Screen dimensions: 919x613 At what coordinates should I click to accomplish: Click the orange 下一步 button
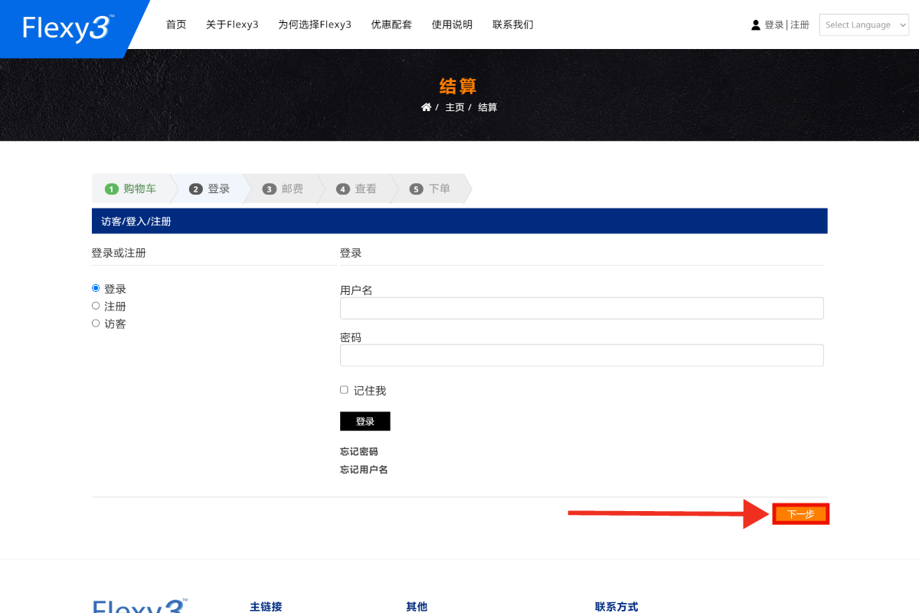(x=800, y=514)
